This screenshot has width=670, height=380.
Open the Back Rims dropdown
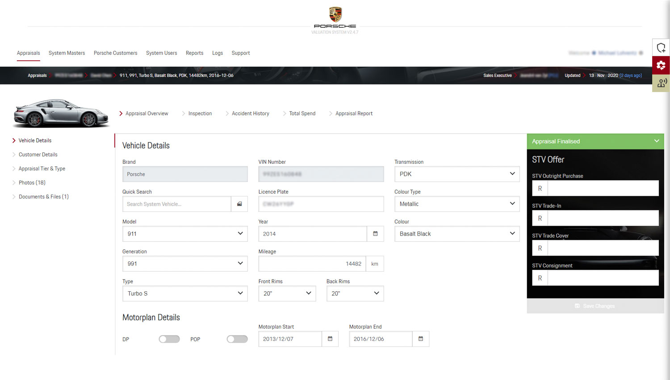tap(355, 293)
